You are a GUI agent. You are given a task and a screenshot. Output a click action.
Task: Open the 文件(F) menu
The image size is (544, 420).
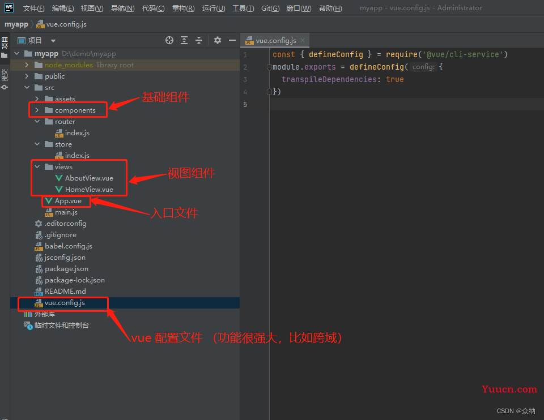tap(33, 8)
